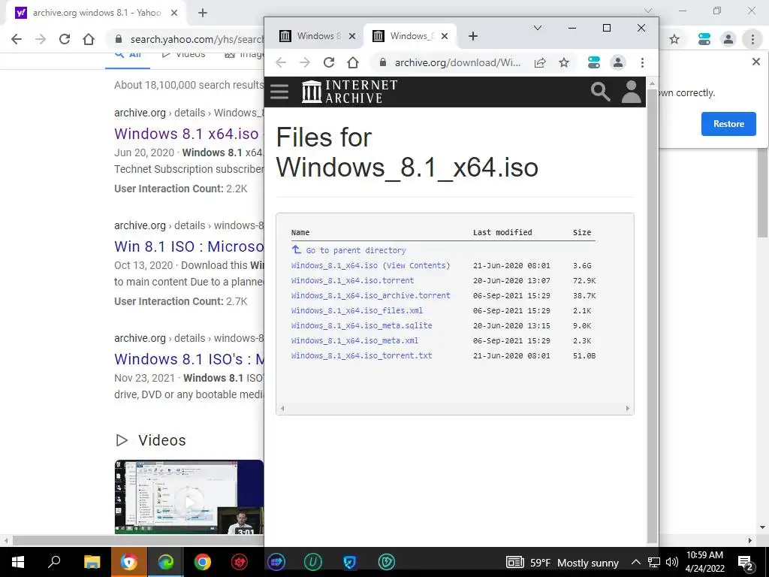The image size is (769, 577).
Task: Click the Yahoo window address bar
Action: 196,39
